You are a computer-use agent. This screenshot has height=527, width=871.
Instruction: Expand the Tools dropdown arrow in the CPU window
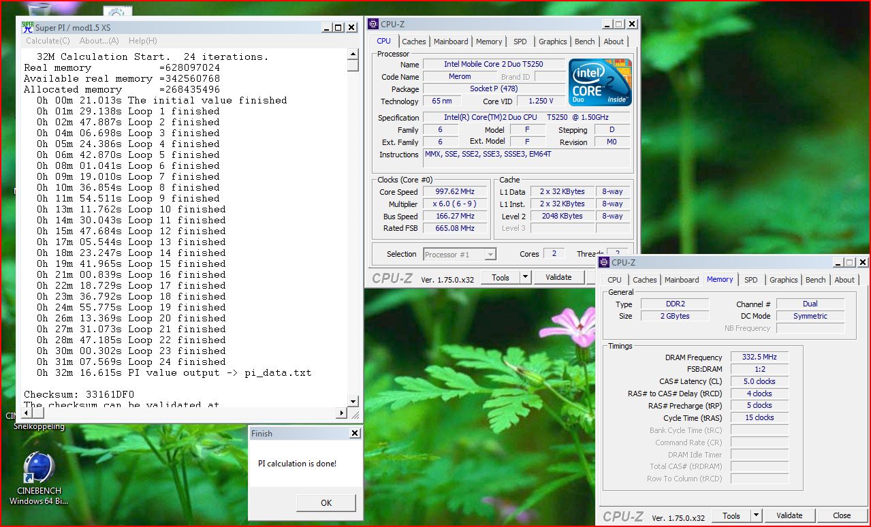coord(525,277)
